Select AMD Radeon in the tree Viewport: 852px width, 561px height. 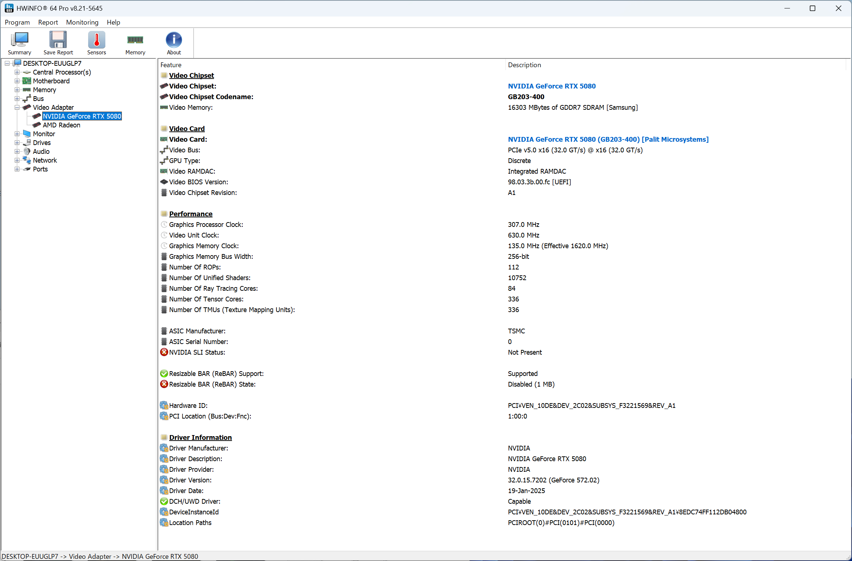(x=61, y=125)
